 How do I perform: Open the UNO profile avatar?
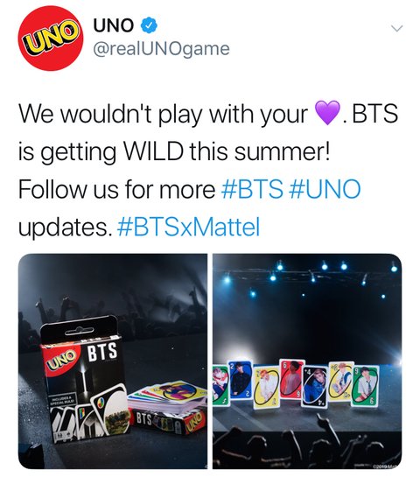coord(51,39)
